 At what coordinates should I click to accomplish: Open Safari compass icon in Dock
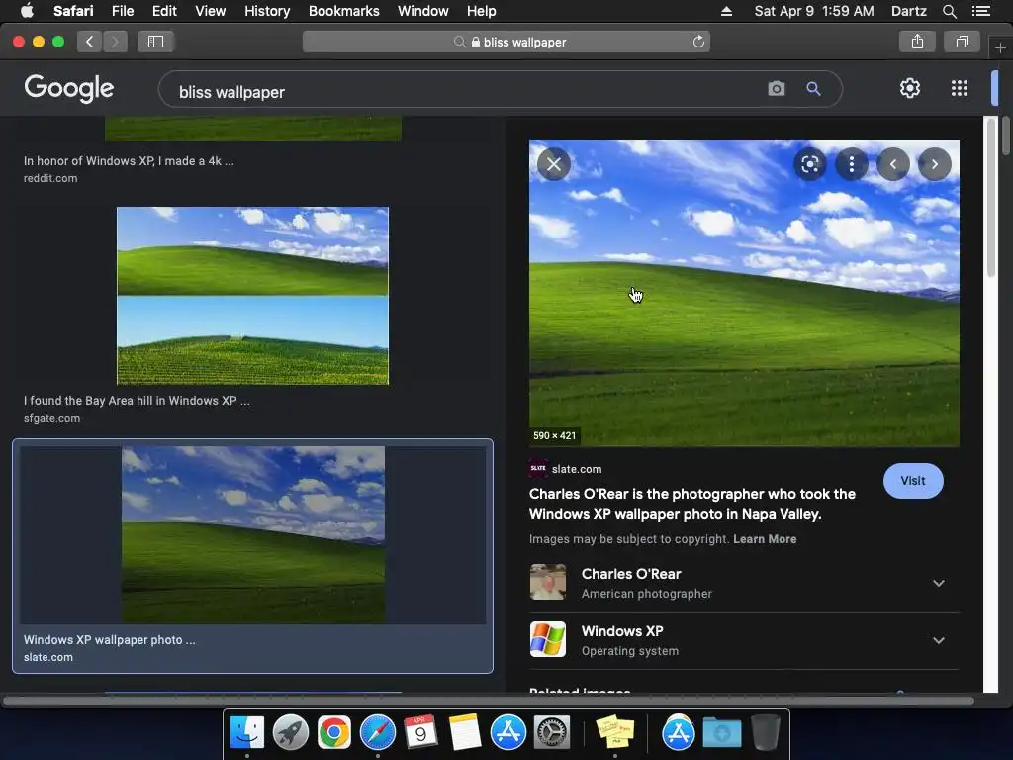point(377,732)
